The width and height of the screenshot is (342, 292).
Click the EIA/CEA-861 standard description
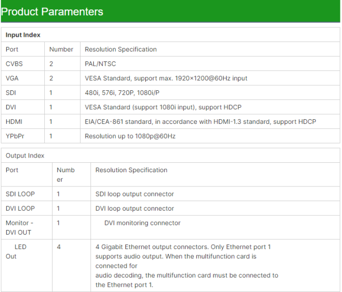pos(200,121)
